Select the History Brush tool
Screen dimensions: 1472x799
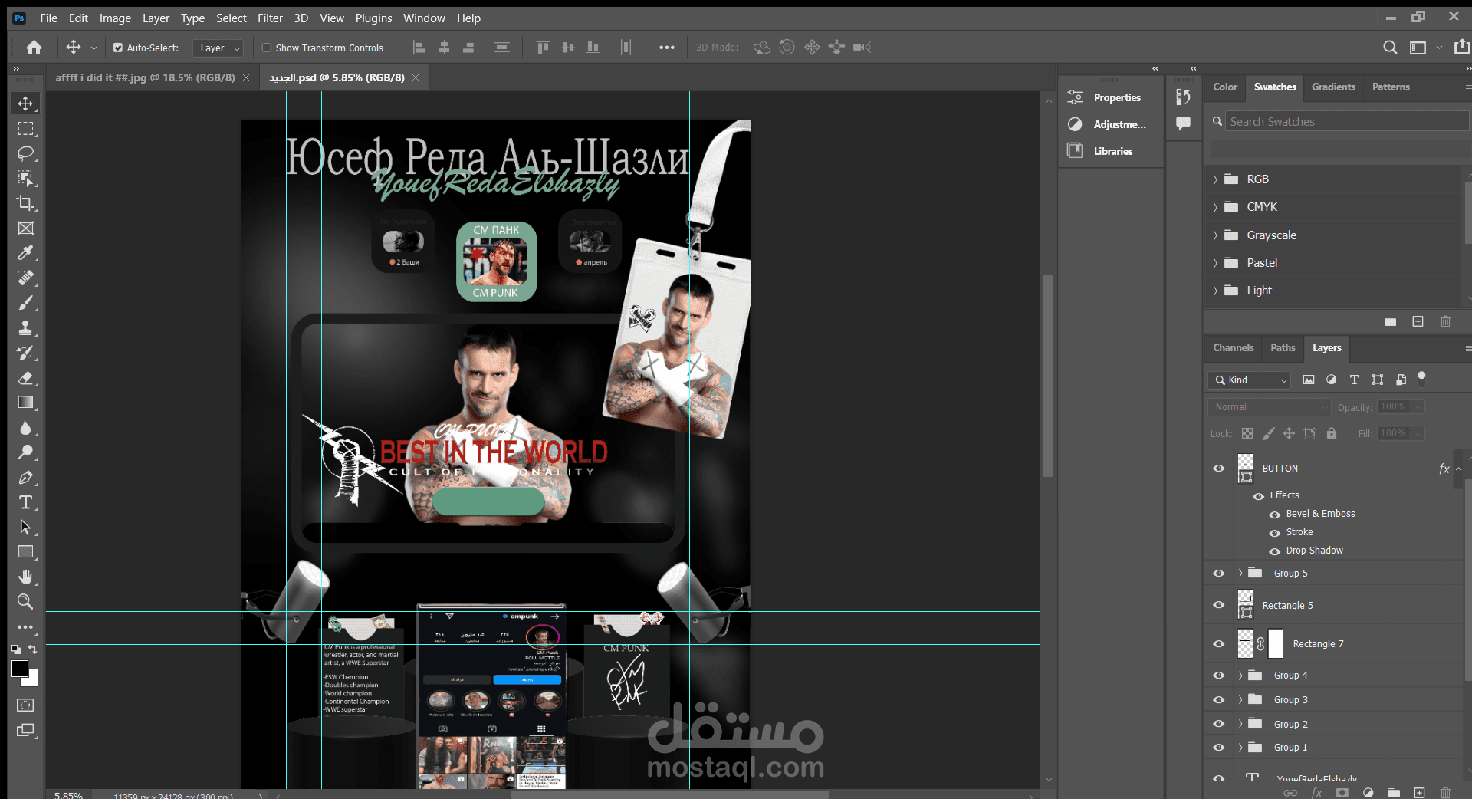[25, 353]
